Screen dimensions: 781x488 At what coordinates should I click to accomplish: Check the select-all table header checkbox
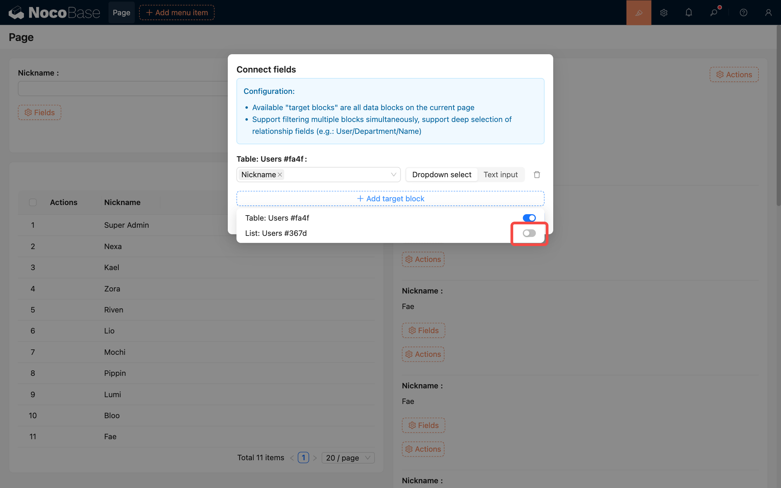click(33, 202)
